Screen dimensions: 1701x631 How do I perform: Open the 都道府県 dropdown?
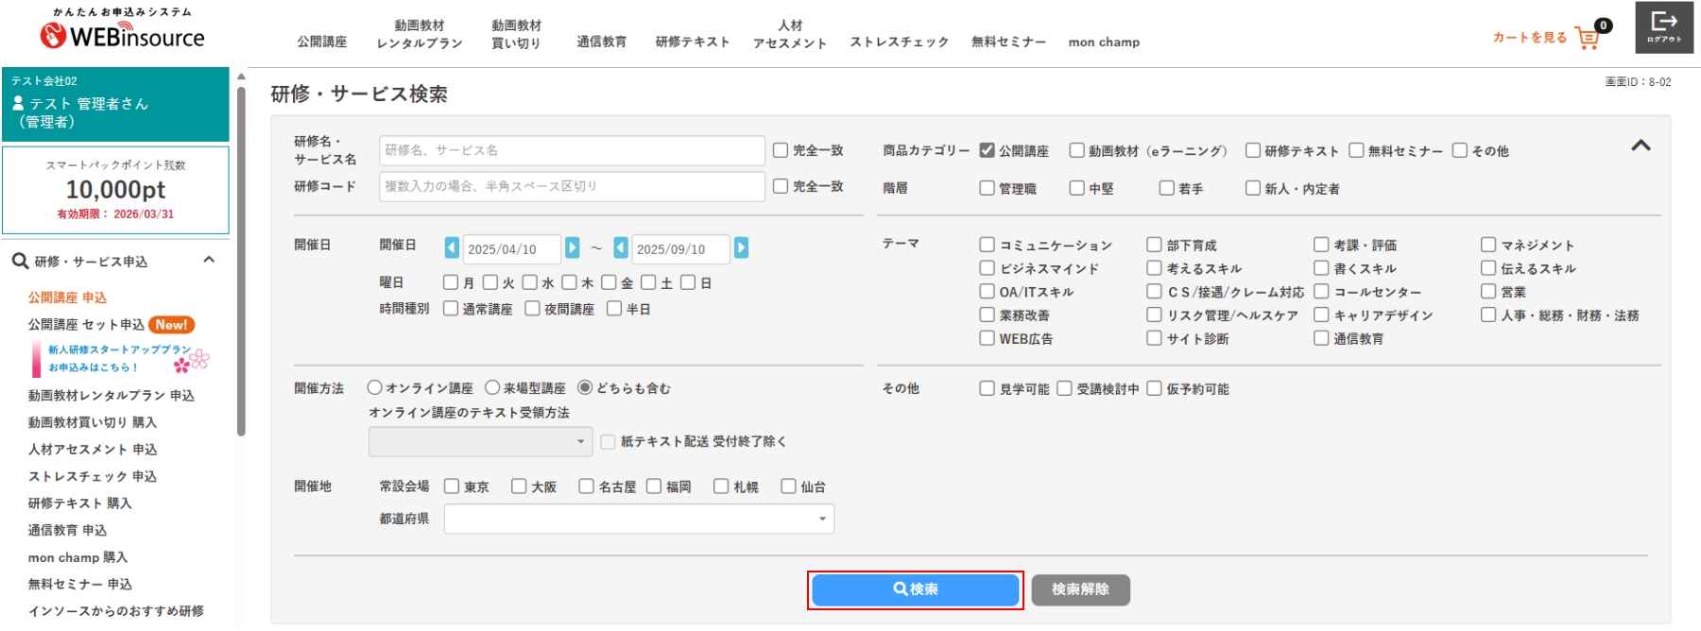coord(639,519)
